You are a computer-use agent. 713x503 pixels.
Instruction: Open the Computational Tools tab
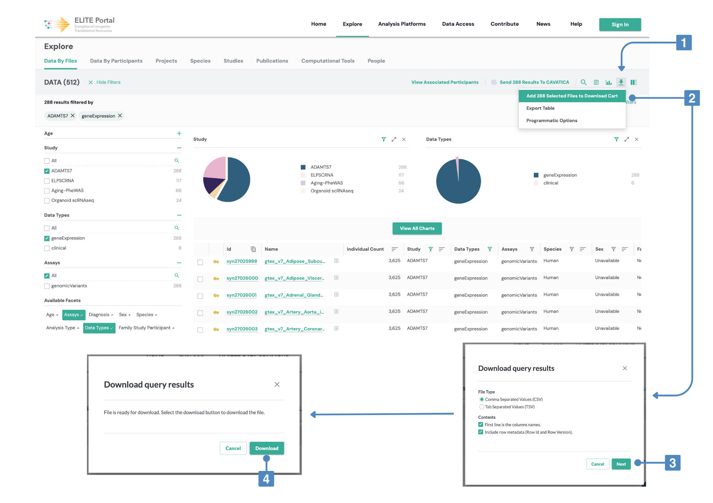328,61
